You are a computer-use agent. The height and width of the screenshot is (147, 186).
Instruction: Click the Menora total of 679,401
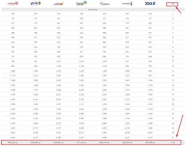click(58, 142)
